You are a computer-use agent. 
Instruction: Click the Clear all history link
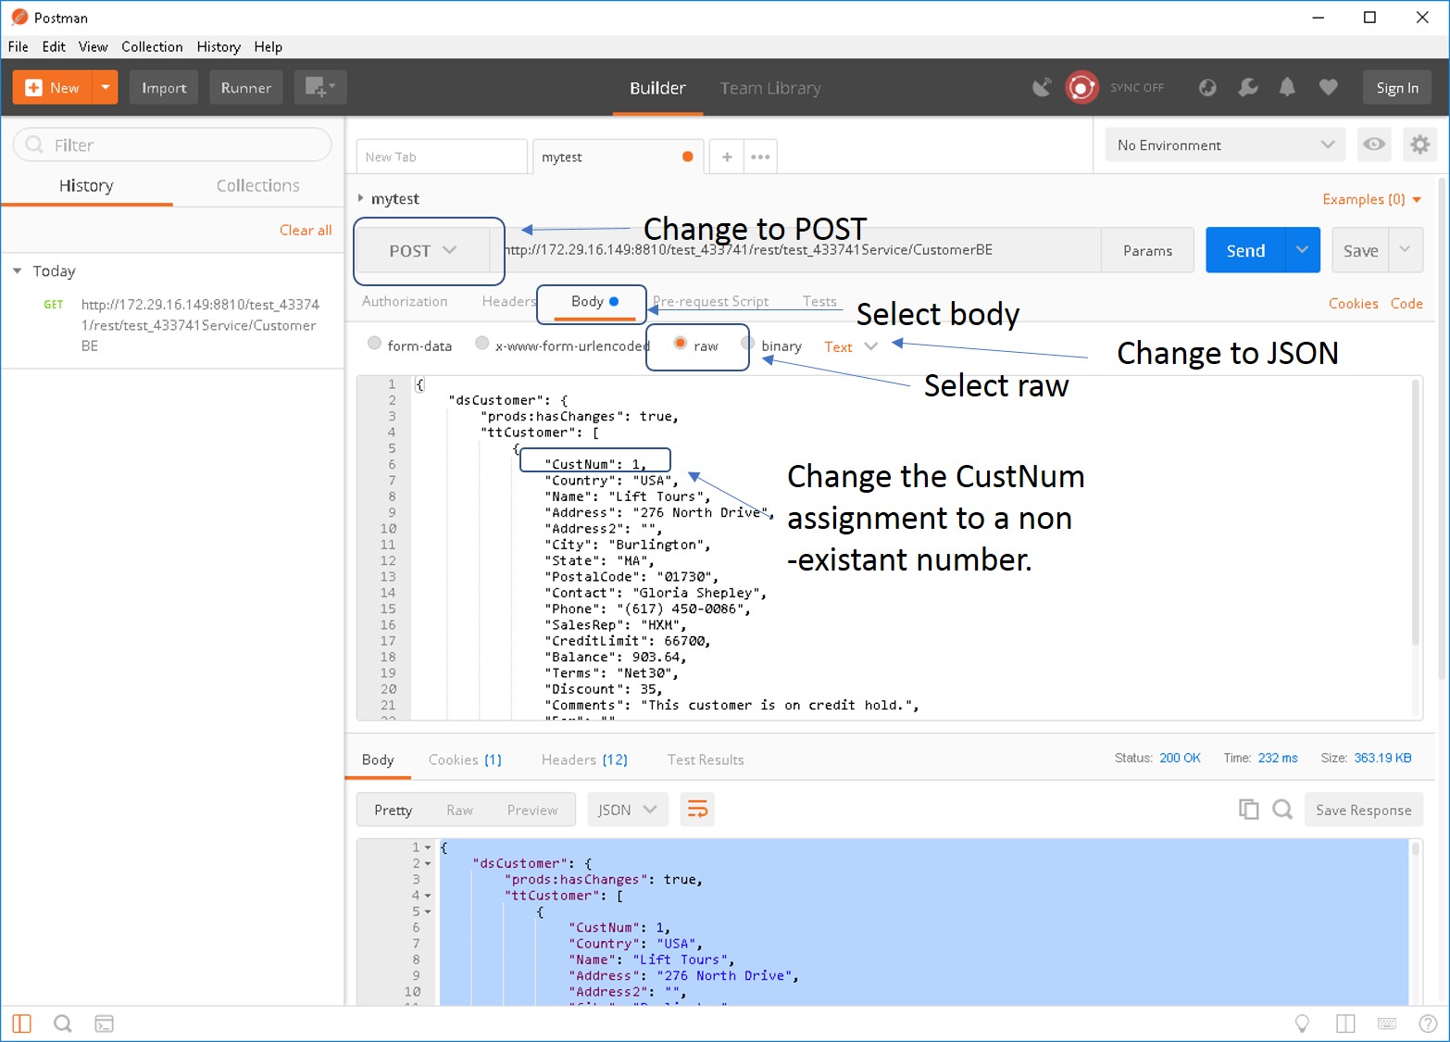click(306, 230)
